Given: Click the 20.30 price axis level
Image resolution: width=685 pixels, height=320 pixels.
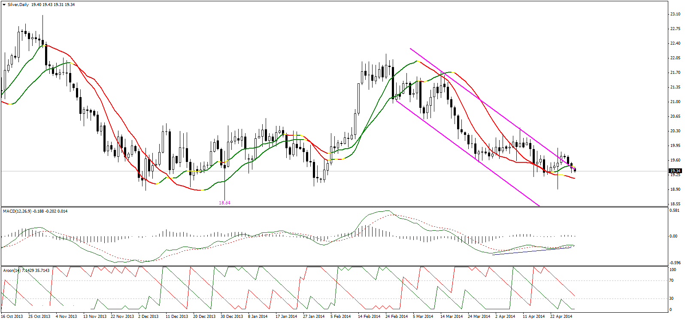Looking at the screenshot, I should (x=675, y=131).
